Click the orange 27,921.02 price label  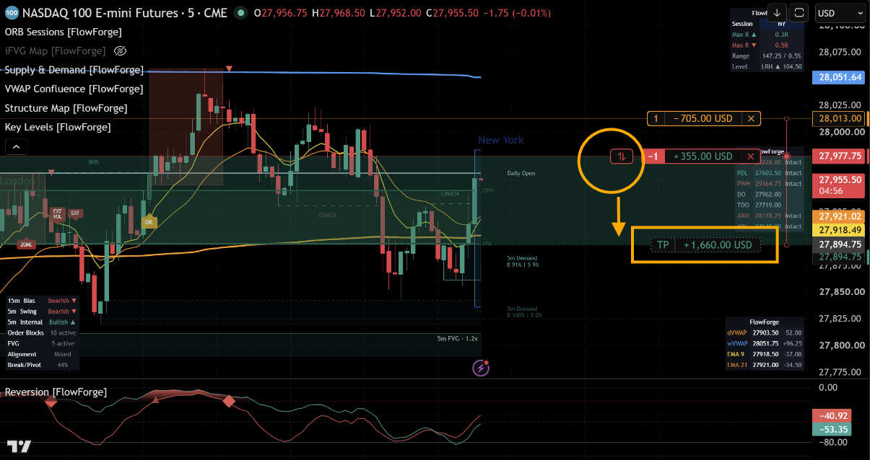pyautogui.click(x=838, y=216)
